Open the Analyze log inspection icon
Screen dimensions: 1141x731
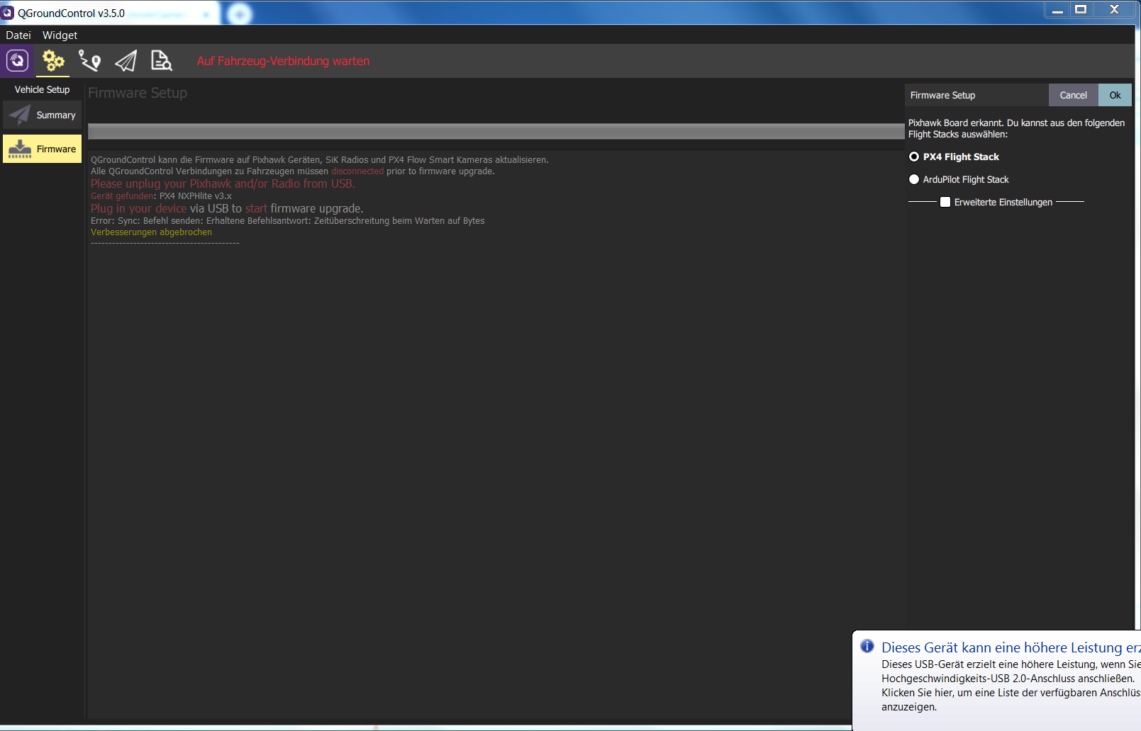click(x=162, y=61)
